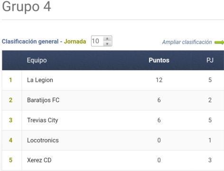The image size is (224, 171).
Task: Click the Jornada label text
Action: pyautogui.click(x=75, y=41)
